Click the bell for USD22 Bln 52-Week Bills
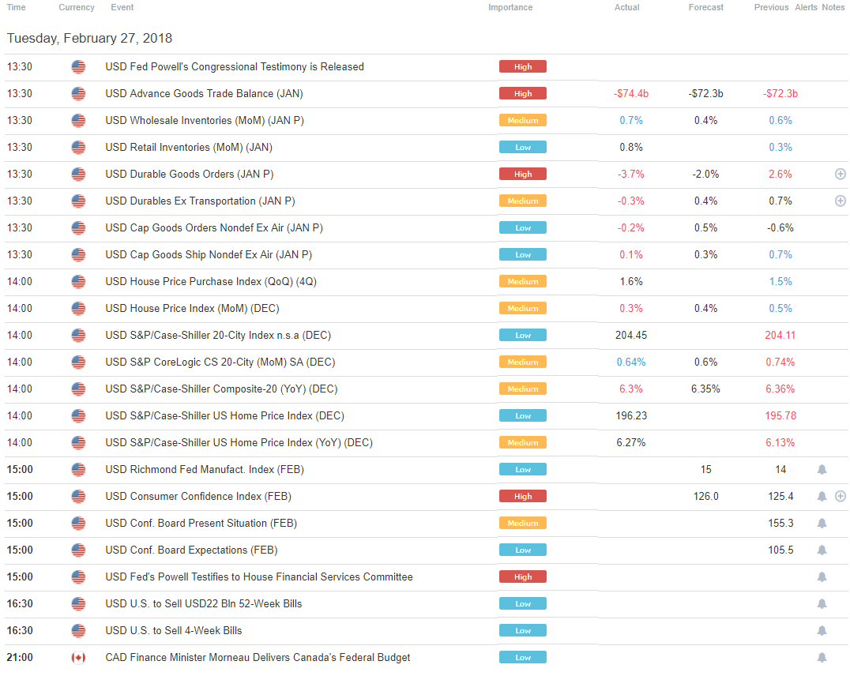Image resolution: width=850 pixels, height=676 pixels. [x=822, y=603]
